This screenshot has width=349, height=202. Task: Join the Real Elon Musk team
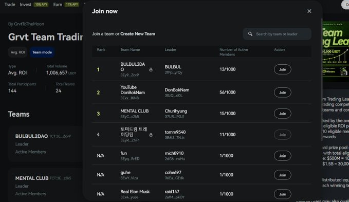pyautogui.click(x=283, y=194)
